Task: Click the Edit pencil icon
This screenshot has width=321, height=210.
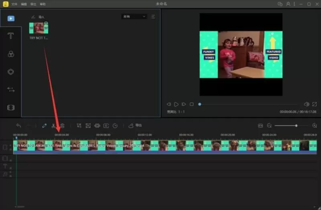Action: 44,126
